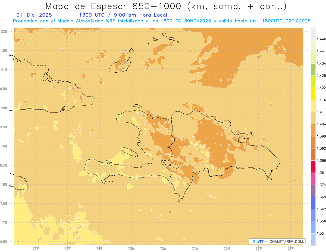This screenshot has height=252, width=326.
Task: Click the 'SisTT - ONAMET/REP.DOM.' credit label
Action: click(277, 241)
